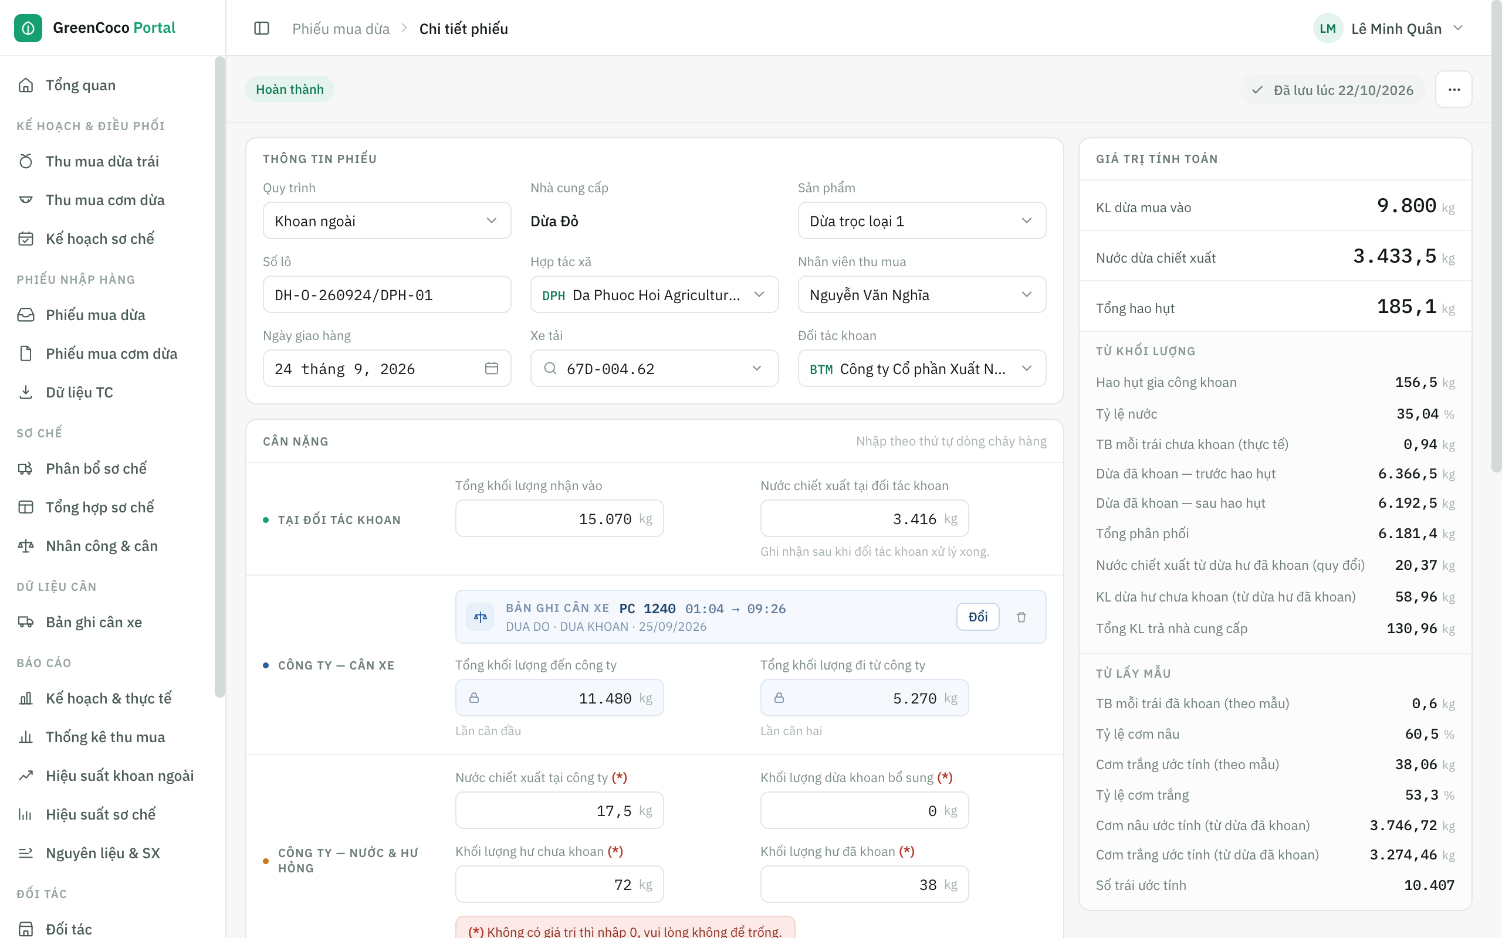1502x938 pixels.
Task: Open Tổng quan in sidebar
Action: [109, 85]
